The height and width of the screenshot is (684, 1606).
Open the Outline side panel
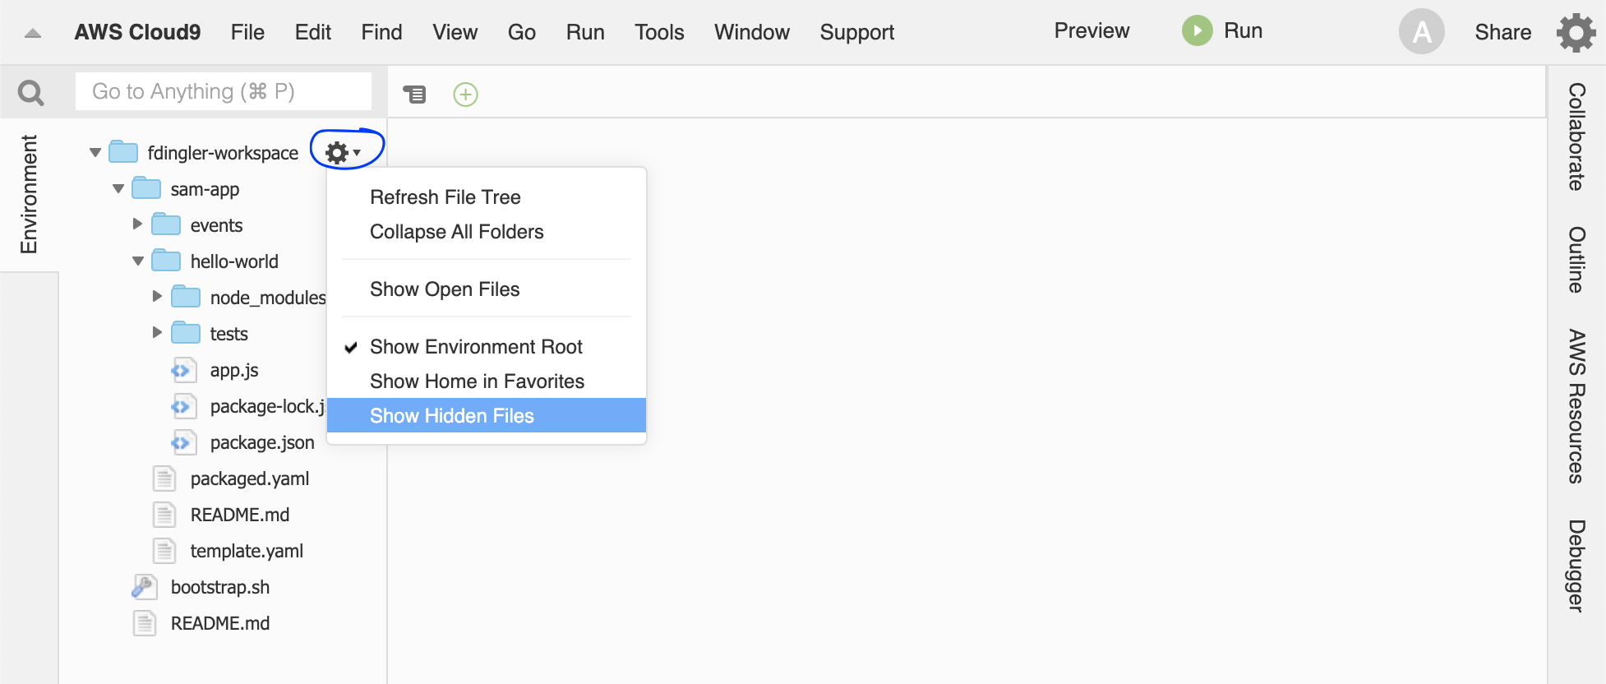tap(1576, 260)
